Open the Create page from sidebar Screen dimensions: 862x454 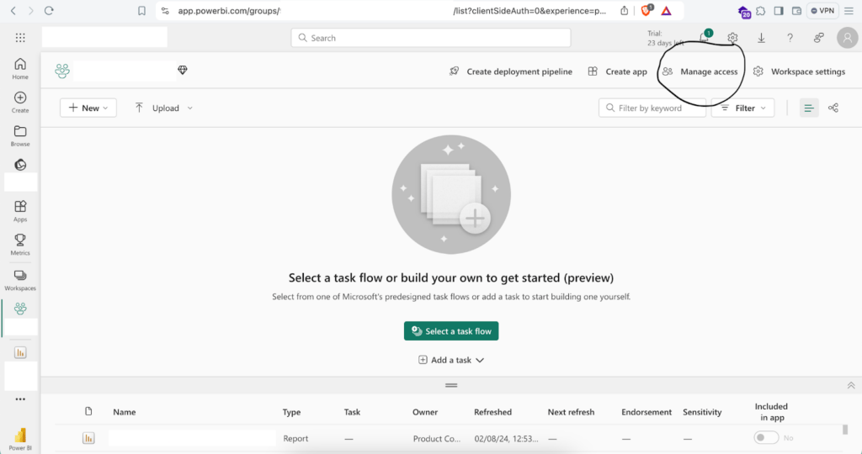coord(20,103)
